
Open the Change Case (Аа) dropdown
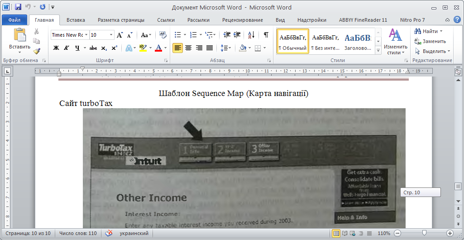coord(146,35)
